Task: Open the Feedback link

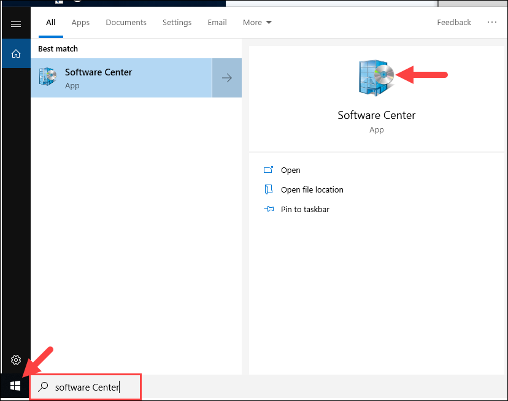Action: click(x=454, y=22)
